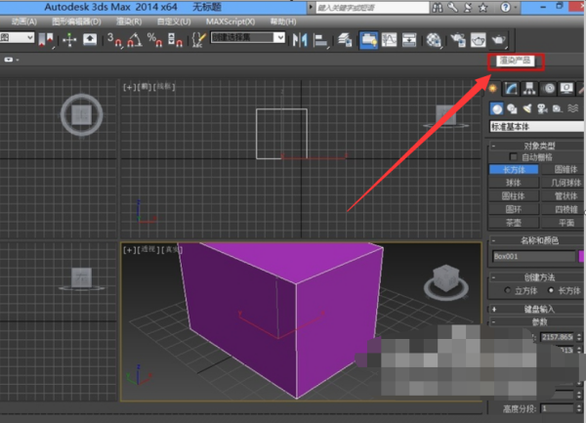The height and width of the screenshot is (423, 586).
Task: Enable the 自动栅格 checkbox
Action: [x=515, y=157]
